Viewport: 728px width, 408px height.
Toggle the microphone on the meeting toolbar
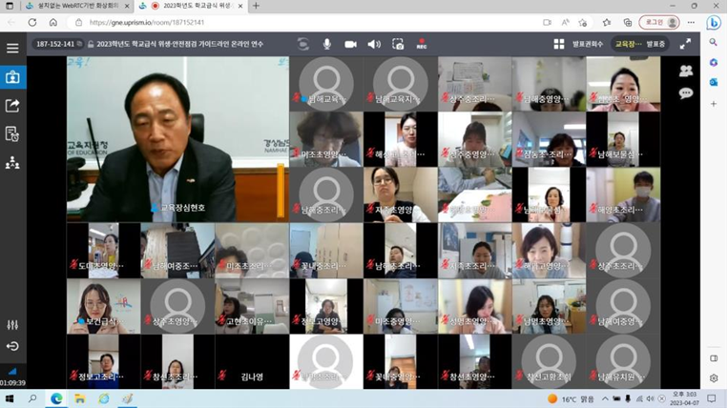(327, 44)
